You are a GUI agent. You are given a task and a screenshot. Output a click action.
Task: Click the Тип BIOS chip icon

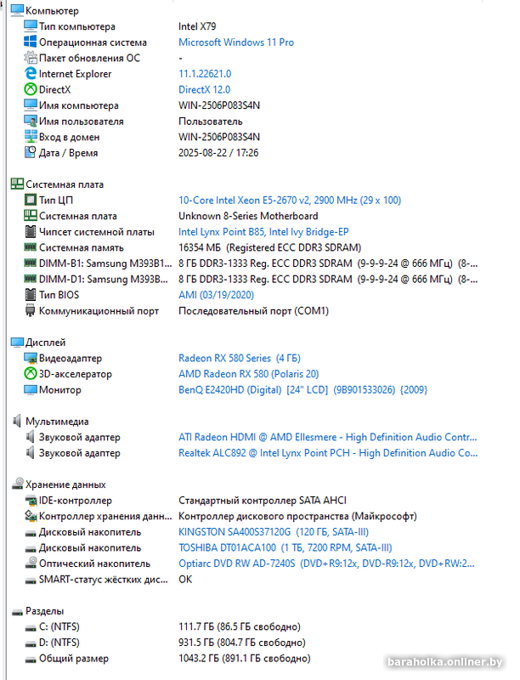coord(31,295)
